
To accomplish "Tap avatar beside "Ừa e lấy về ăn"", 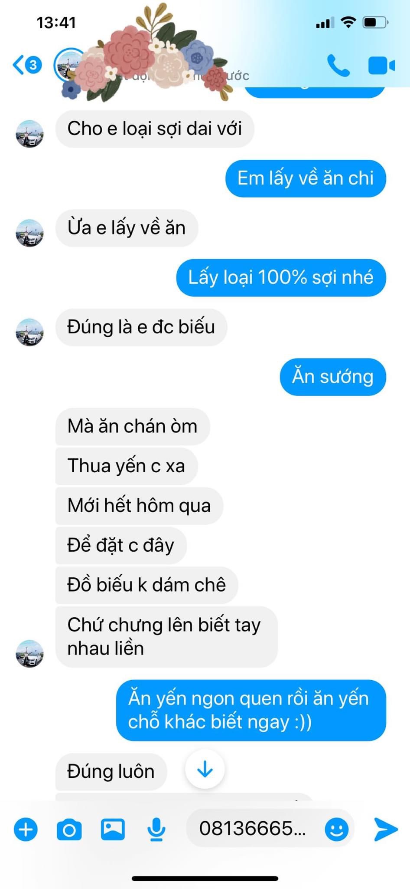I will point(30,233).
